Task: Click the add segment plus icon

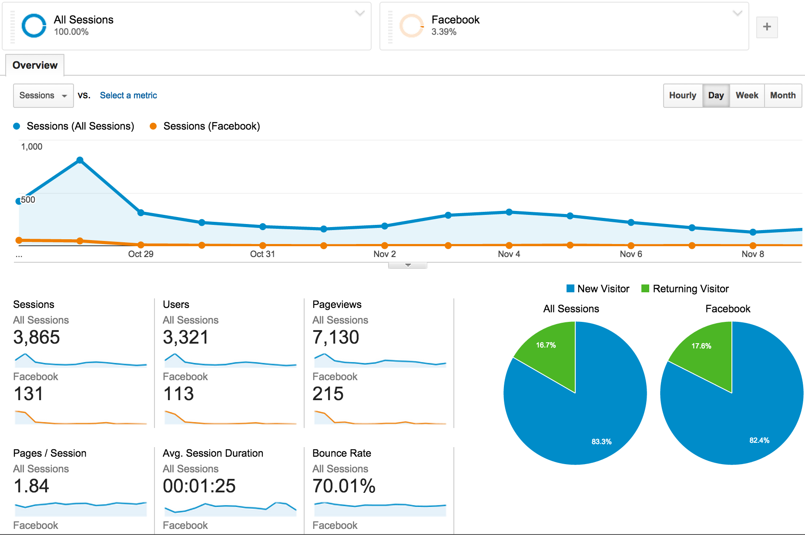Action: (x=767, y=27)
